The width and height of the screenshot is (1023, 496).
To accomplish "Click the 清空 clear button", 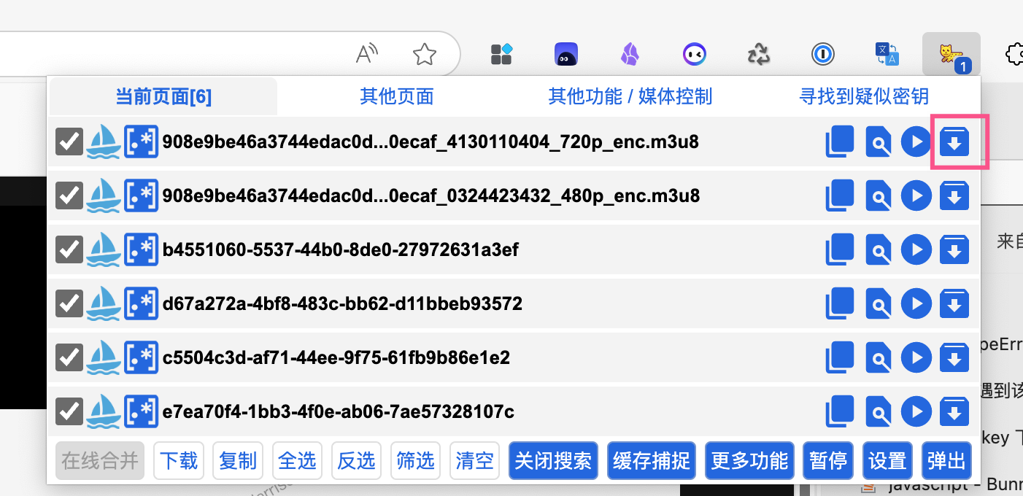I will (x=474, y=460).
